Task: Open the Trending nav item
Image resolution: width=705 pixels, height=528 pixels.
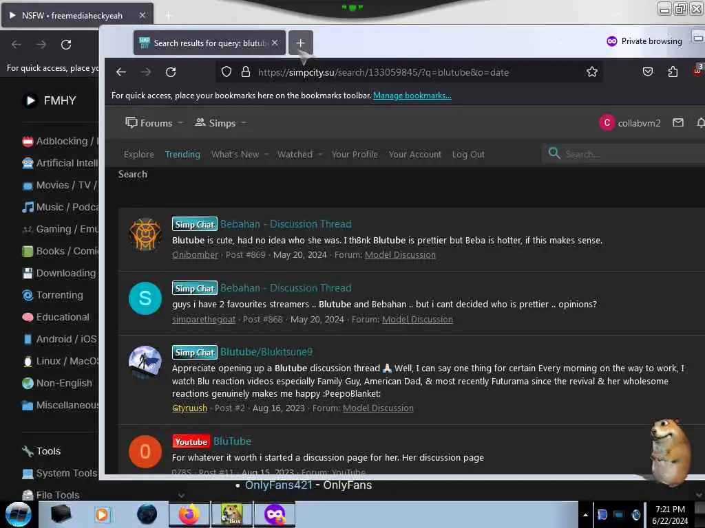Action: click(182, 154)
